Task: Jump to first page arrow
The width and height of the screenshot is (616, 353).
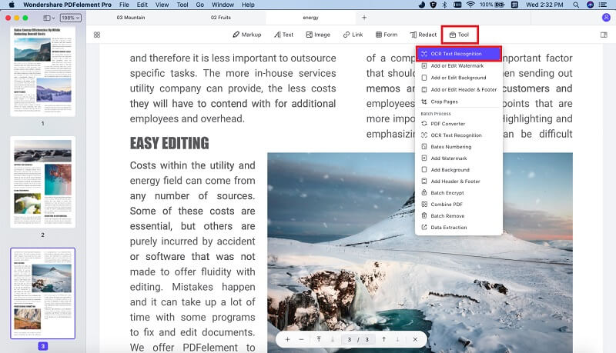Action: point(319,339)
